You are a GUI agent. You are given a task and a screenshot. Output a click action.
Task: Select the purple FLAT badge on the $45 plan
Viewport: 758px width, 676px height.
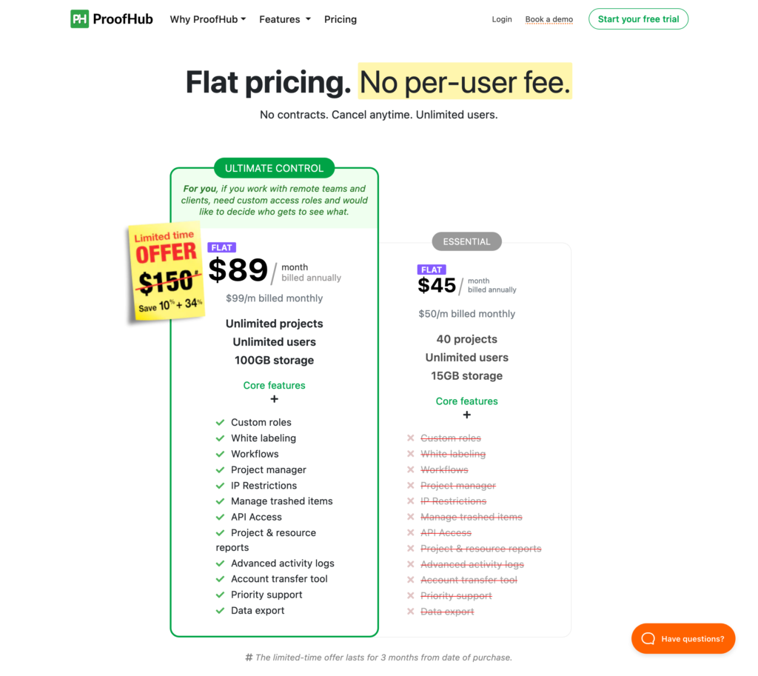tap(432, 270)
